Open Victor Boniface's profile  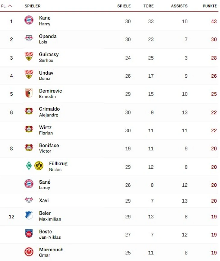[49, 146]
